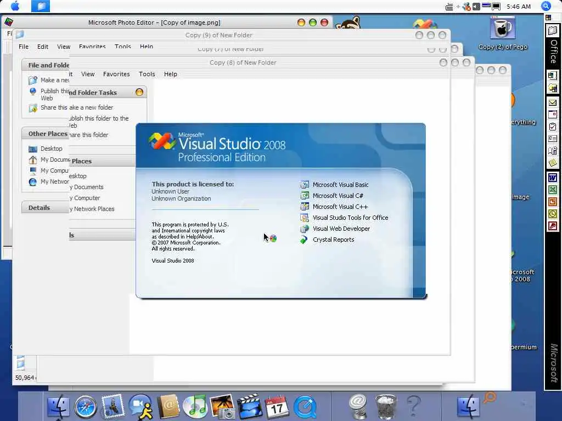Click Microsoft Visual Basic icon on splash
This screenshot has height=421, width=562.
click(304, 185)
